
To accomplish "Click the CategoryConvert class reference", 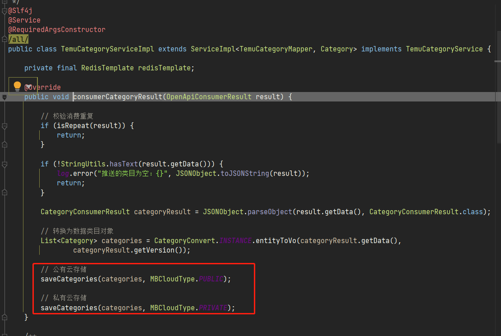I will [184, 241].
